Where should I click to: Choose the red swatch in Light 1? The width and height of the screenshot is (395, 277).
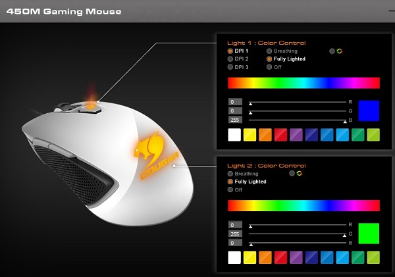click(x=280, y=135)
